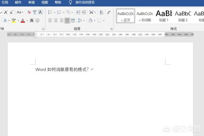
Task: Click the Align Left paragraph icon
Action: (x=50, y=20)
